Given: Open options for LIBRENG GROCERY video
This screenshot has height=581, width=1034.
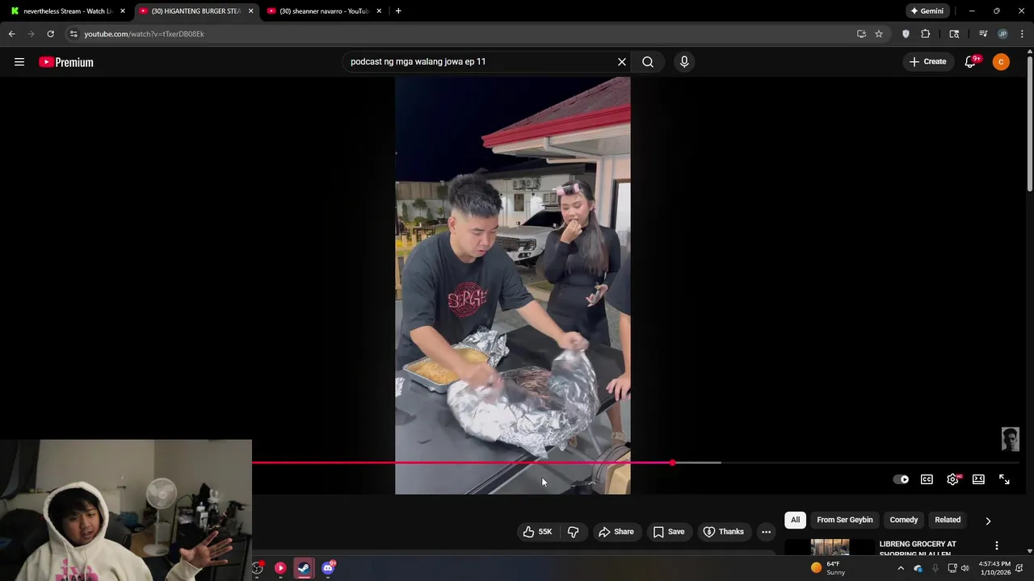Looking at the screenshot, I should click(x=997, y=545).
